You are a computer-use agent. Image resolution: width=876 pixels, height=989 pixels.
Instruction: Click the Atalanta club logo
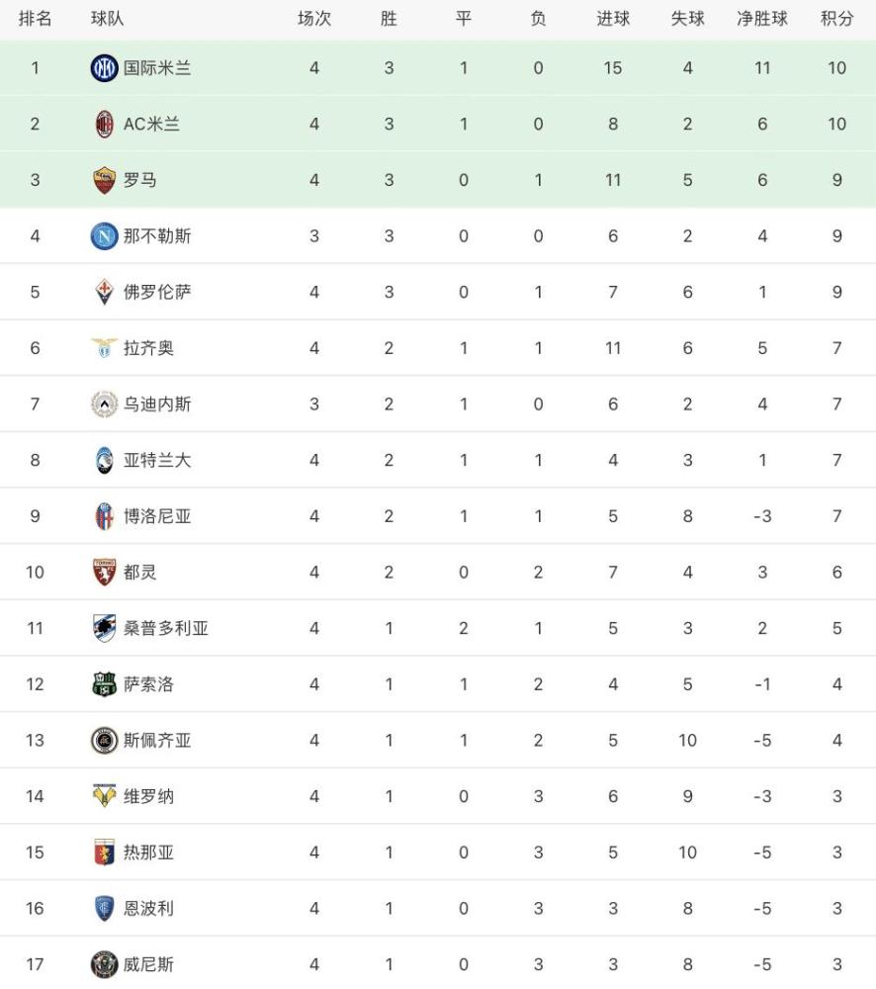coord(104,461)
